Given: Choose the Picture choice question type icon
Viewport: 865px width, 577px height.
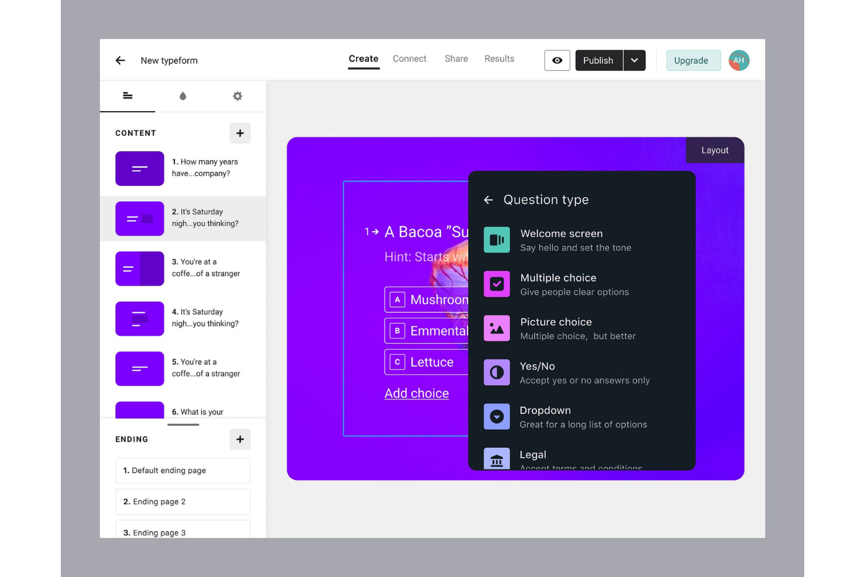Looking at the screenshot, I should coord(497,329).
